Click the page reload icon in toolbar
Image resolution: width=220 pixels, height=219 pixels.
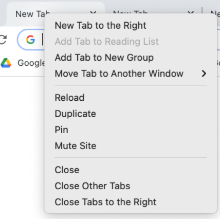point(3,40)
